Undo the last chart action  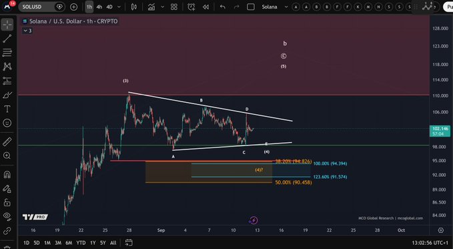pos(222,7)
